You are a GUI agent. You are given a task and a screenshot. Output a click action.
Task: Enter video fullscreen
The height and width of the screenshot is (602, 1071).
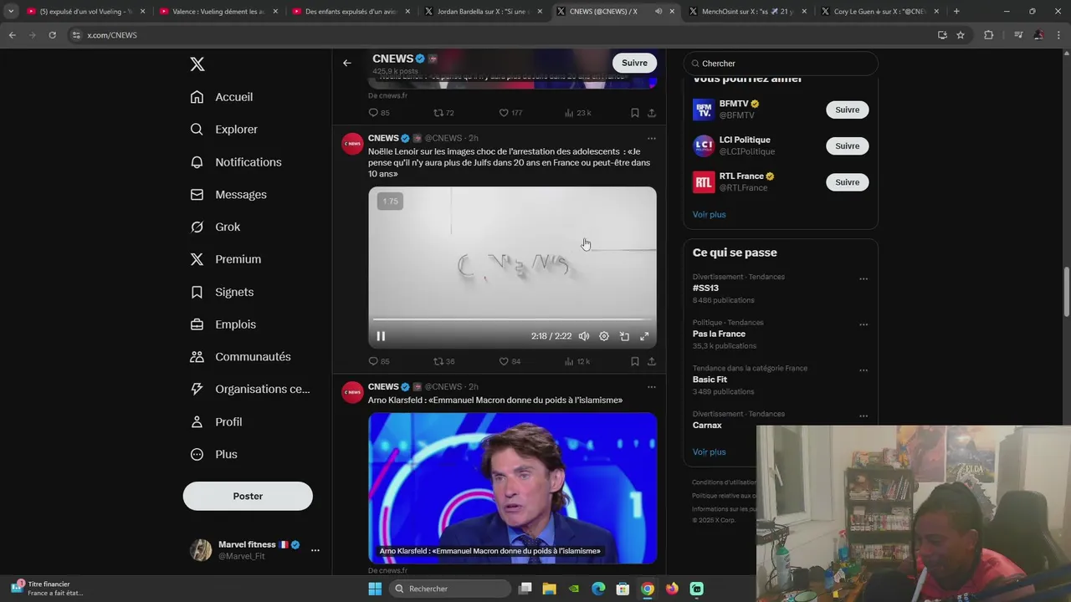pos(644,336)
